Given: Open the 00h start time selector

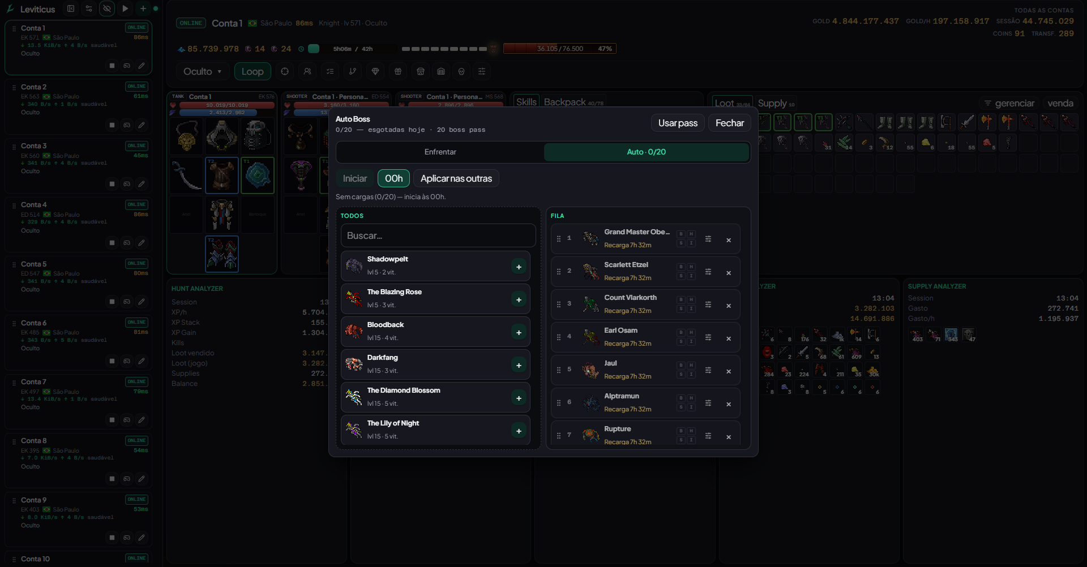Looking at the screenshot, I should coord(394,178).
